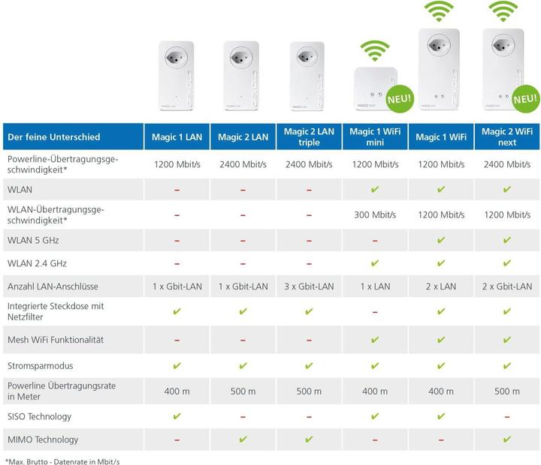Screen dimensions: 541x465
Task: Click the Magic 1 WiFi product image
Action: point(439,70)
